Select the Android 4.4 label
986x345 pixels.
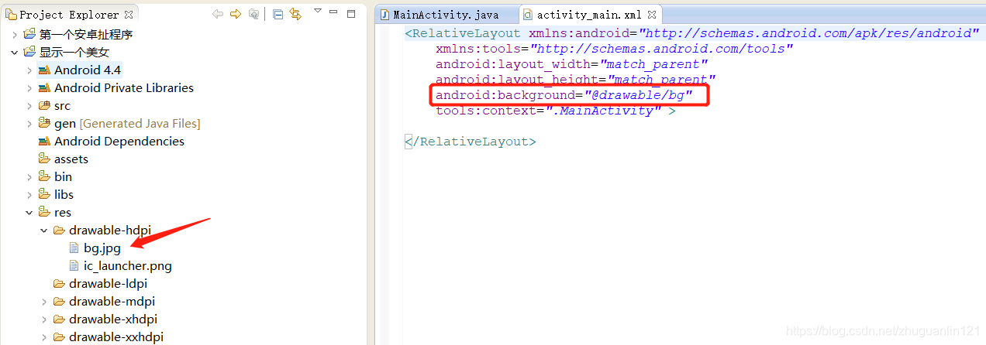(88, 70)
